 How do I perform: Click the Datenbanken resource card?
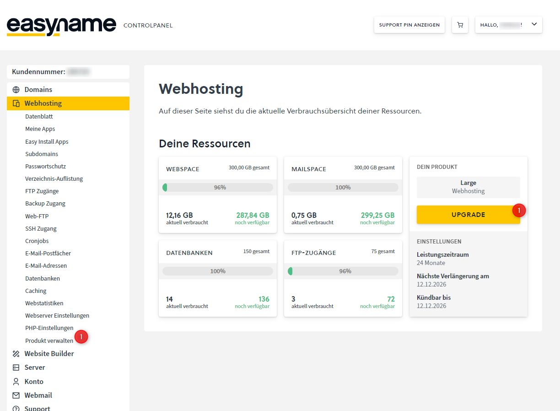pyautogui.click(x=218, y=278)
